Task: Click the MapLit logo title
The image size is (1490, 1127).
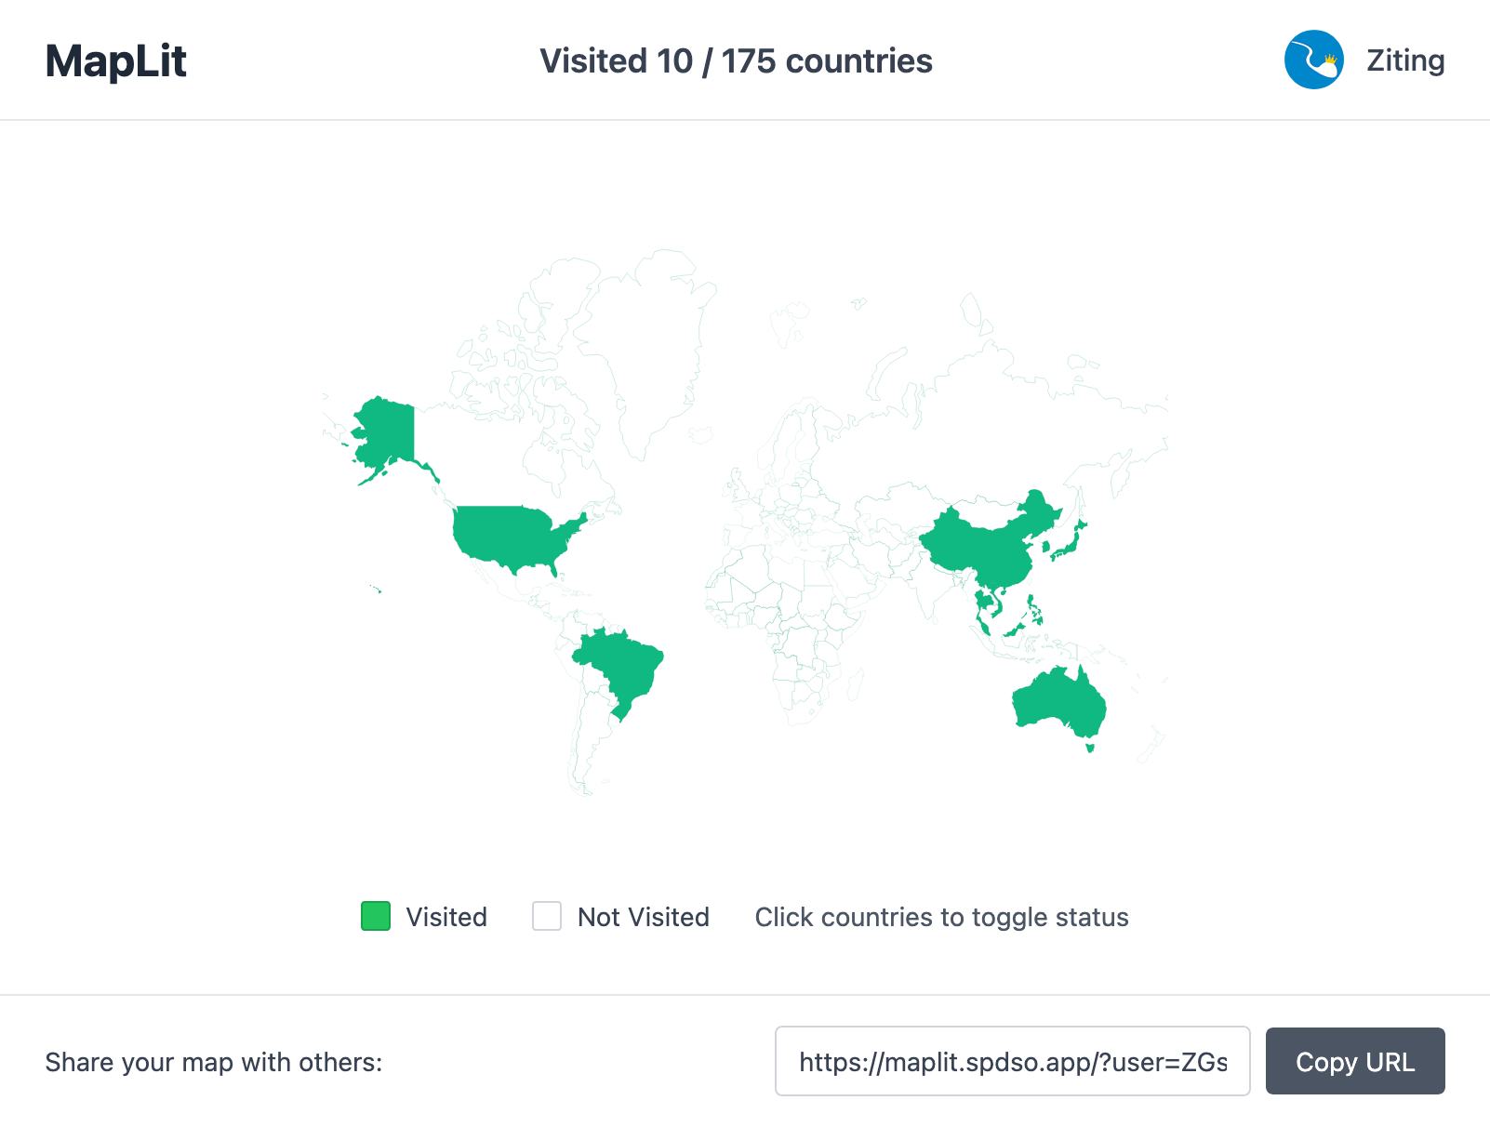Action: (116, 61)
